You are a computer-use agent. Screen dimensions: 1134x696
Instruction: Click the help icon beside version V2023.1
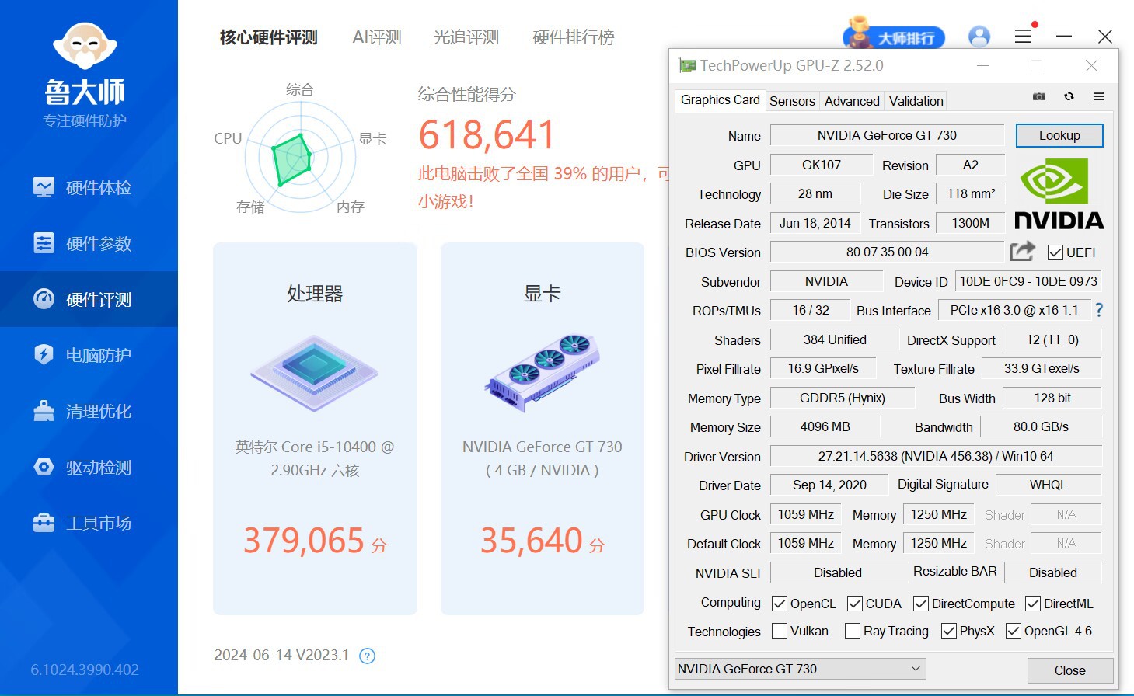coord(367,656)
